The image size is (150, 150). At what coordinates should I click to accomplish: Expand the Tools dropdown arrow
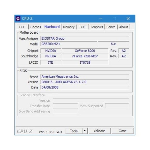click(x=85, y=131)
